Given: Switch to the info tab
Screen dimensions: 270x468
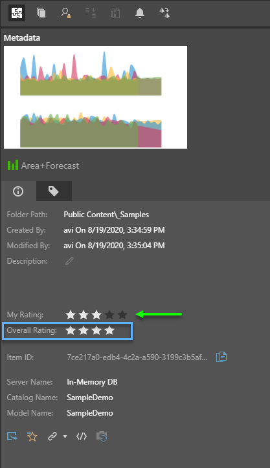Looking at the screenshot, I should click(18, 191).
